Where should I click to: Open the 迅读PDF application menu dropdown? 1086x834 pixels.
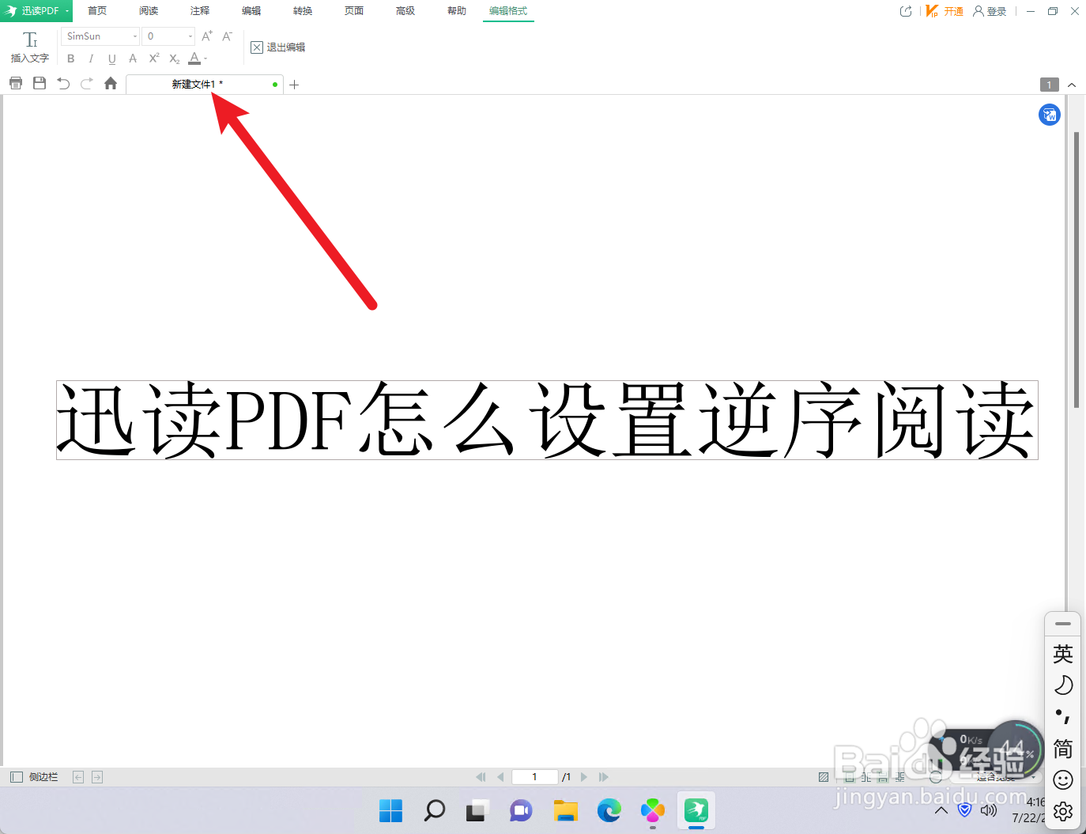pos(36,11)
